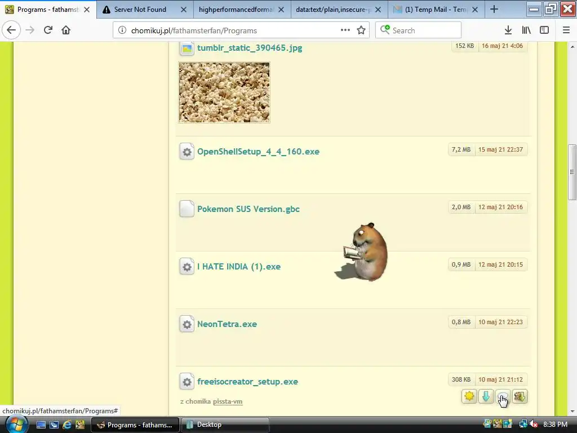The width and height of the screenshot is (577, 433).
Task: Click the 8:38 PM taskbar clock
Action: (x=555, y=424)
